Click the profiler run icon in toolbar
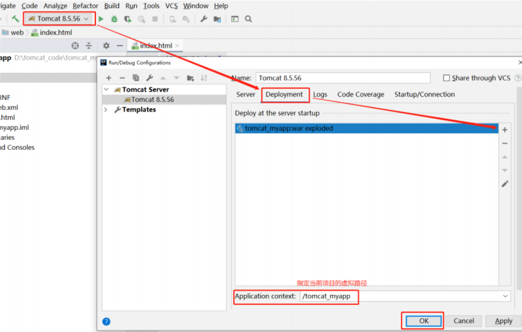 142,19
